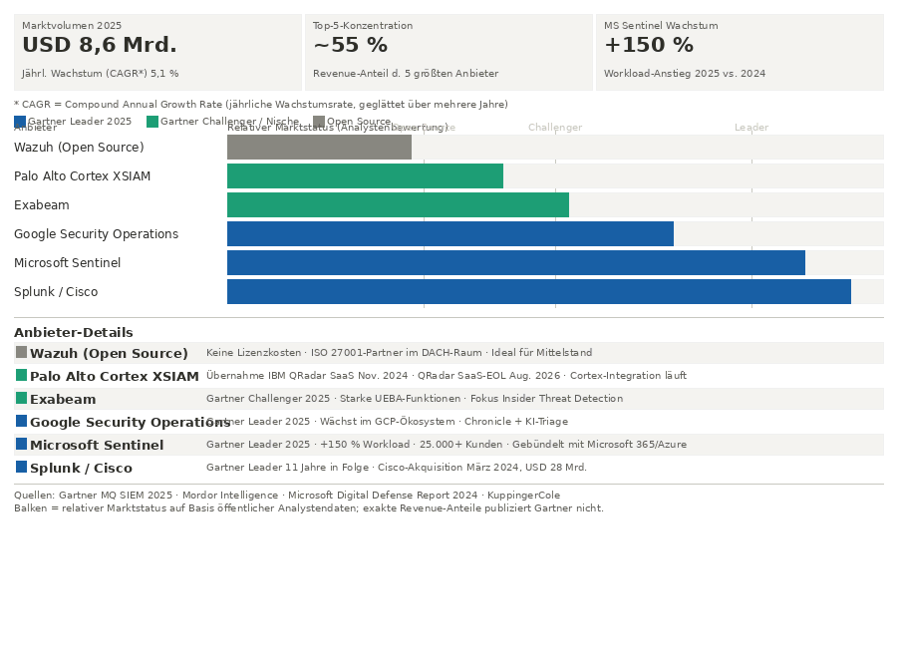The width and height of the screenshot is (897, 668).
Task: Click the 'Quellen: Gartner MQ SIEM 2025' source line
Action: coord(287,496)
